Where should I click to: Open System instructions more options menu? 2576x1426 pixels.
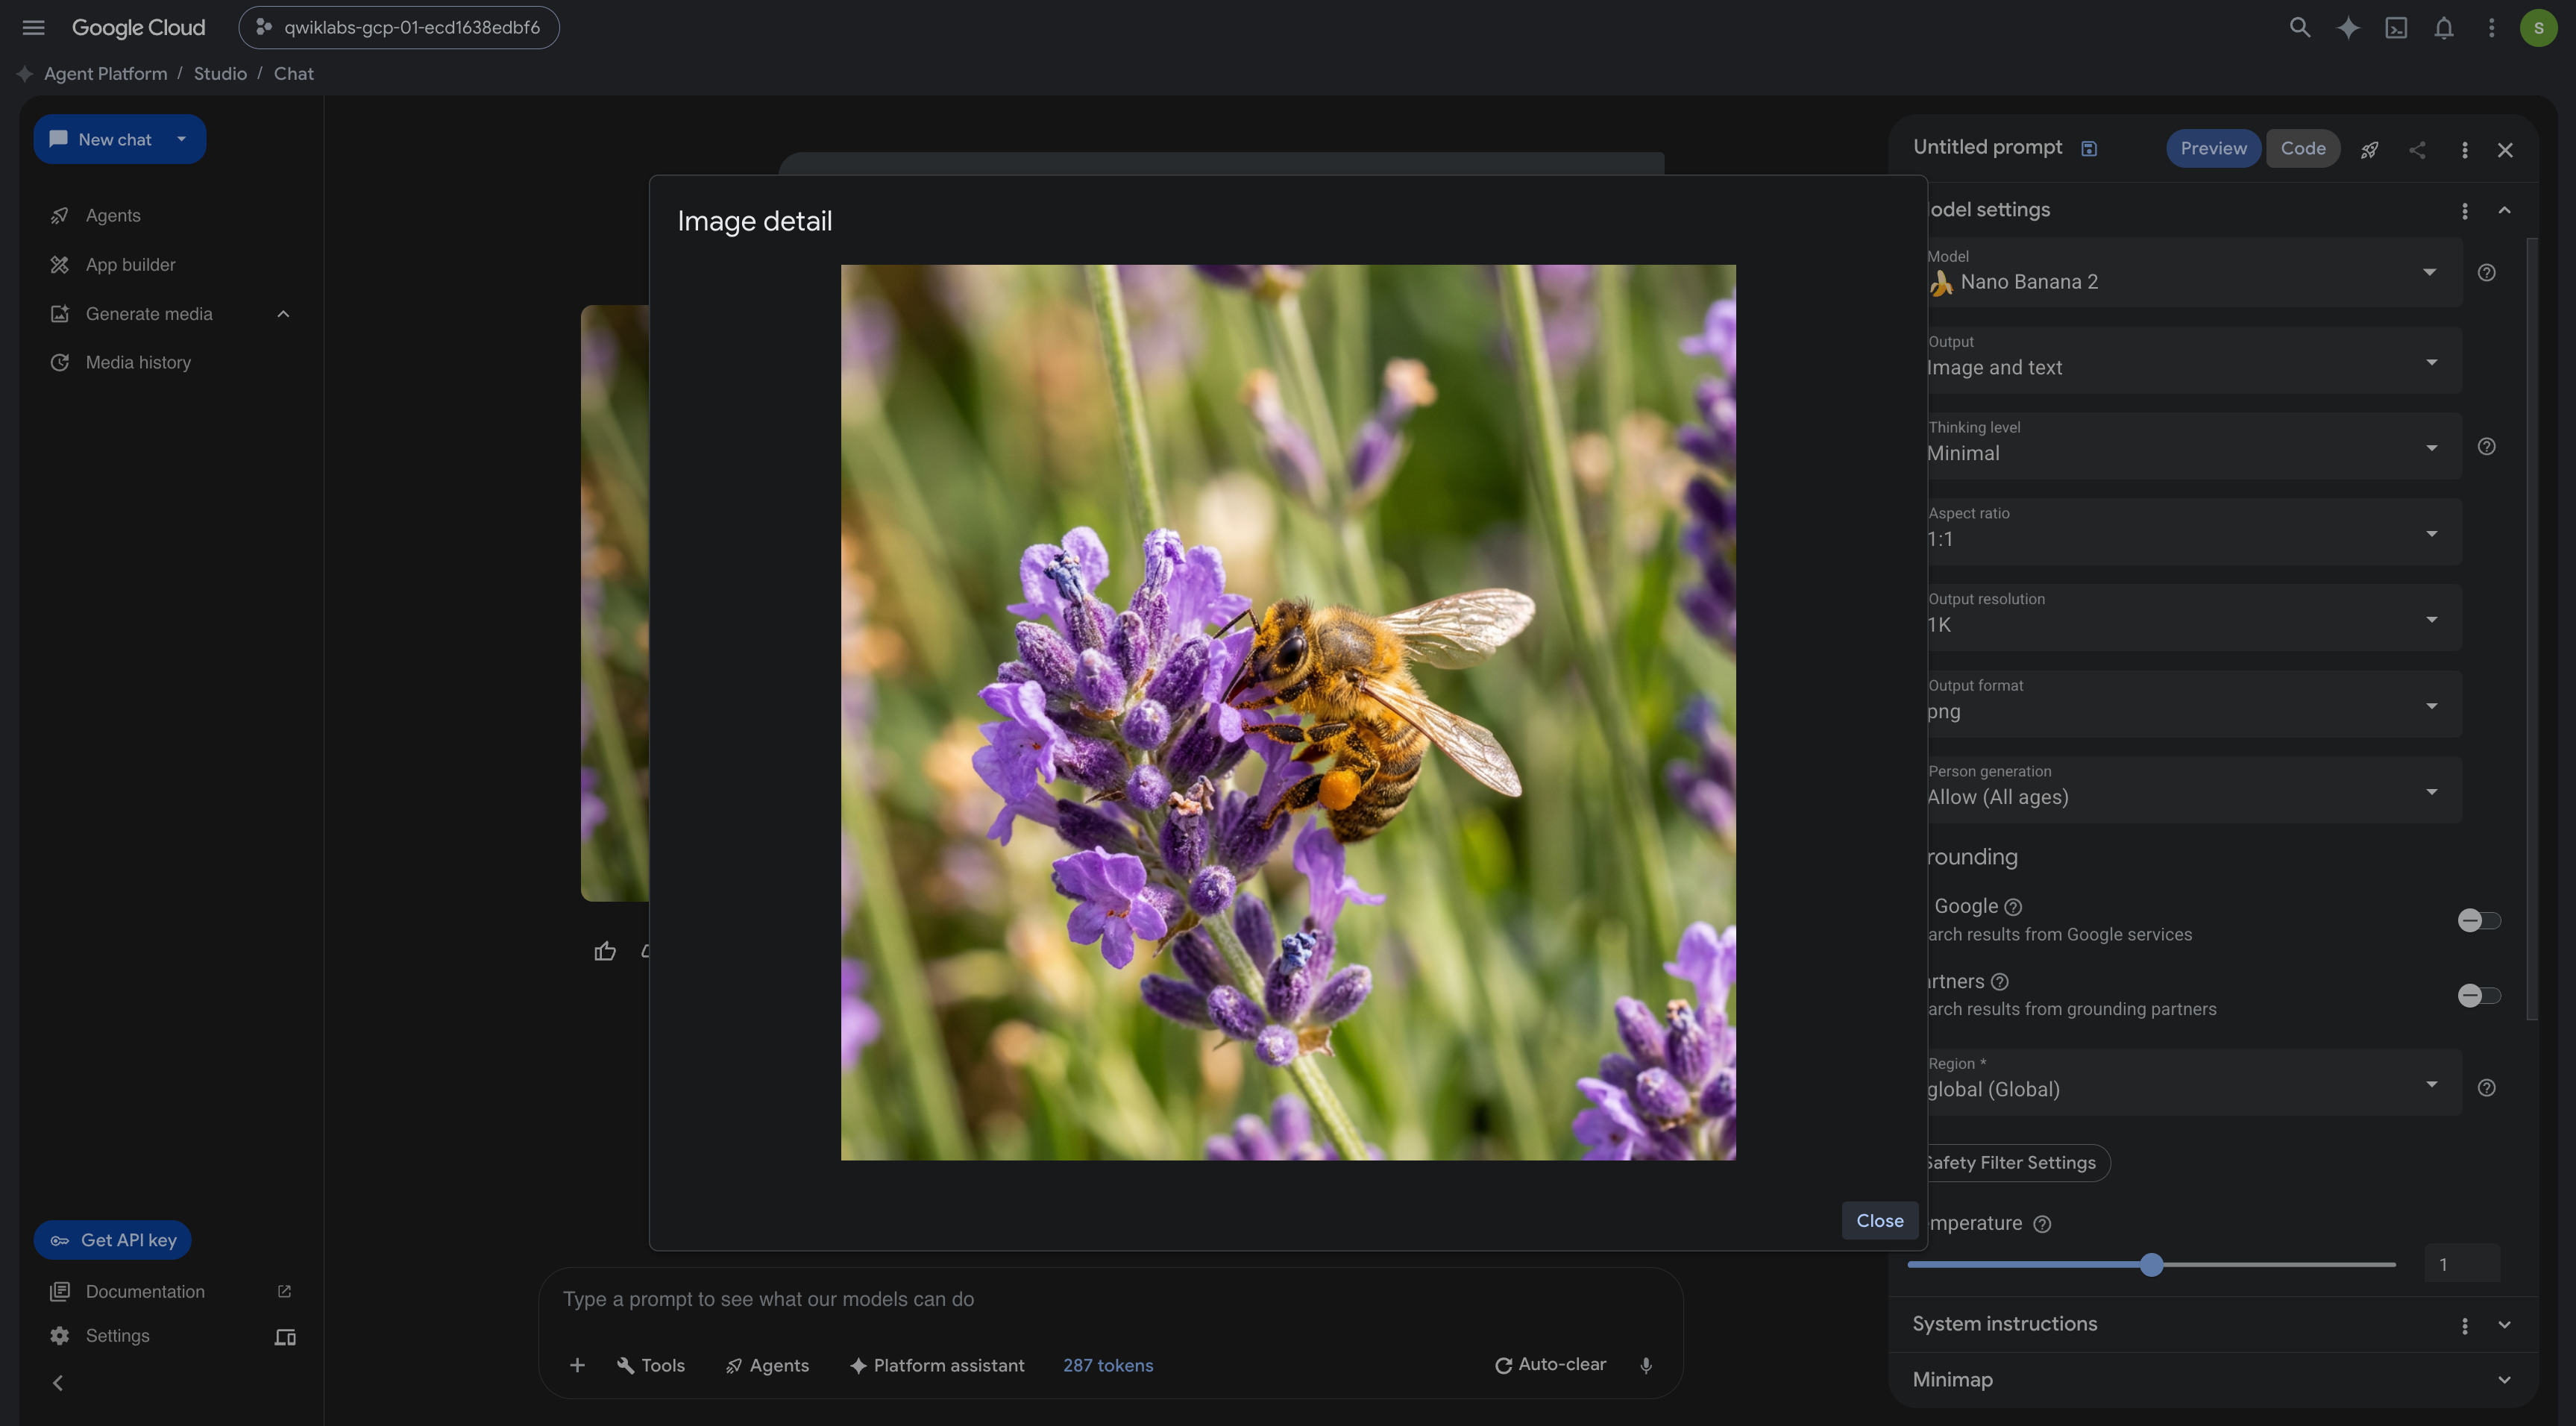click(2465, 1326)
